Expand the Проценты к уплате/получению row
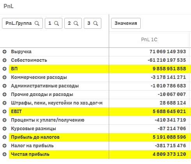191x164 pixels. coord(5,120)
